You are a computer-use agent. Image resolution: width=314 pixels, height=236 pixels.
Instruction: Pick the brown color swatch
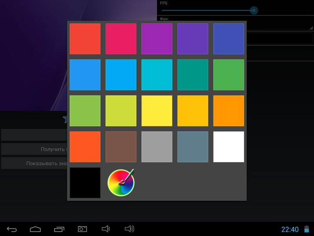[121, 147]
